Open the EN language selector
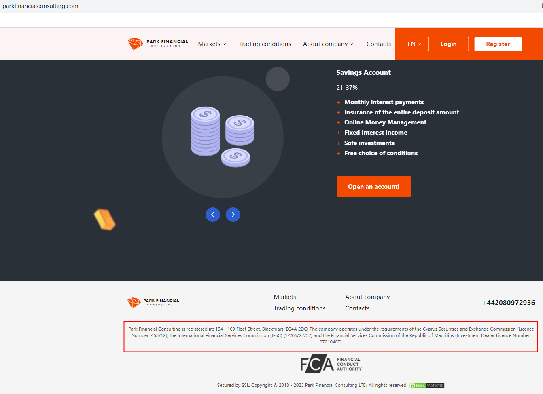 pos(414,44)
